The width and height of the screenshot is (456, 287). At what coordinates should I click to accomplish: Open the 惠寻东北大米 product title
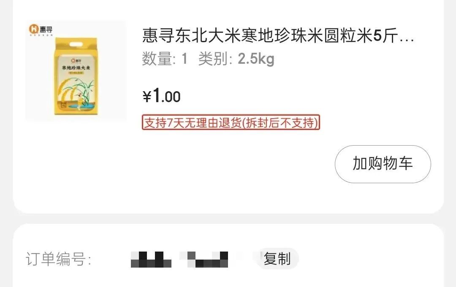278,35
